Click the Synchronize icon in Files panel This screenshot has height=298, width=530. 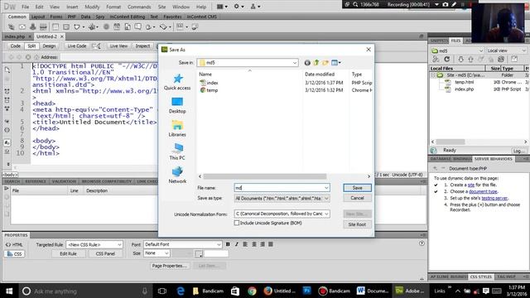pyautogui.click(x=501, y=60)
